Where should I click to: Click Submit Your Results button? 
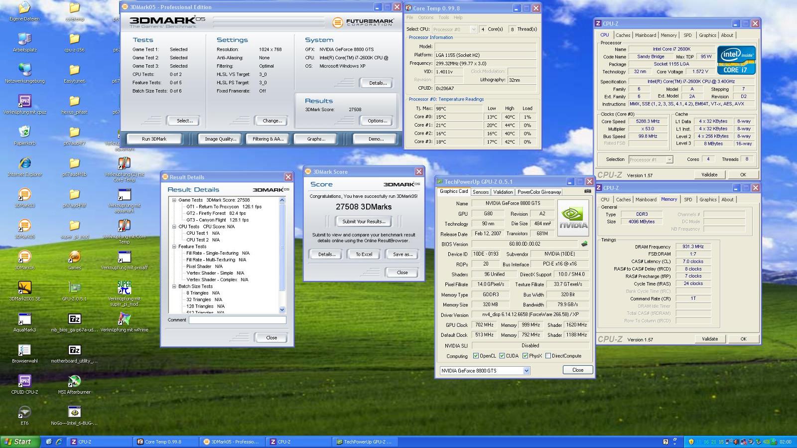coord(364,221)
